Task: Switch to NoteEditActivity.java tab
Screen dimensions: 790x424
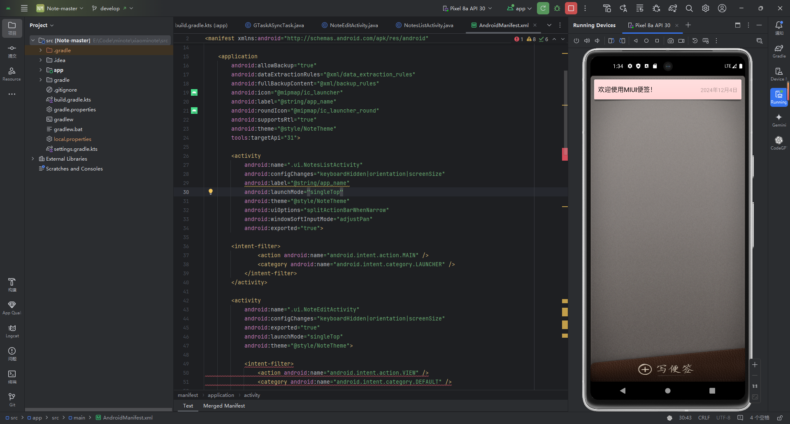Action: 353,25
